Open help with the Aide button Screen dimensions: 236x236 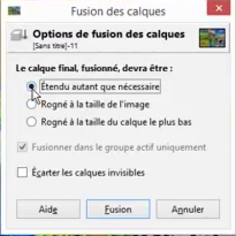48,209
